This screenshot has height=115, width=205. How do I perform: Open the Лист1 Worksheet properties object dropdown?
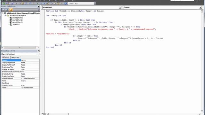tap(38, 54)
